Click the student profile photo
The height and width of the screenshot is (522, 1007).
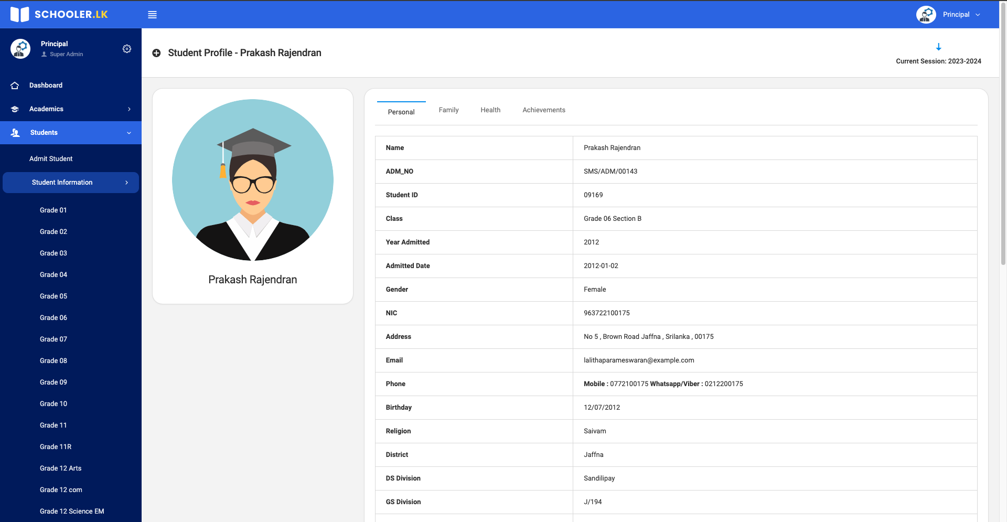253,180
